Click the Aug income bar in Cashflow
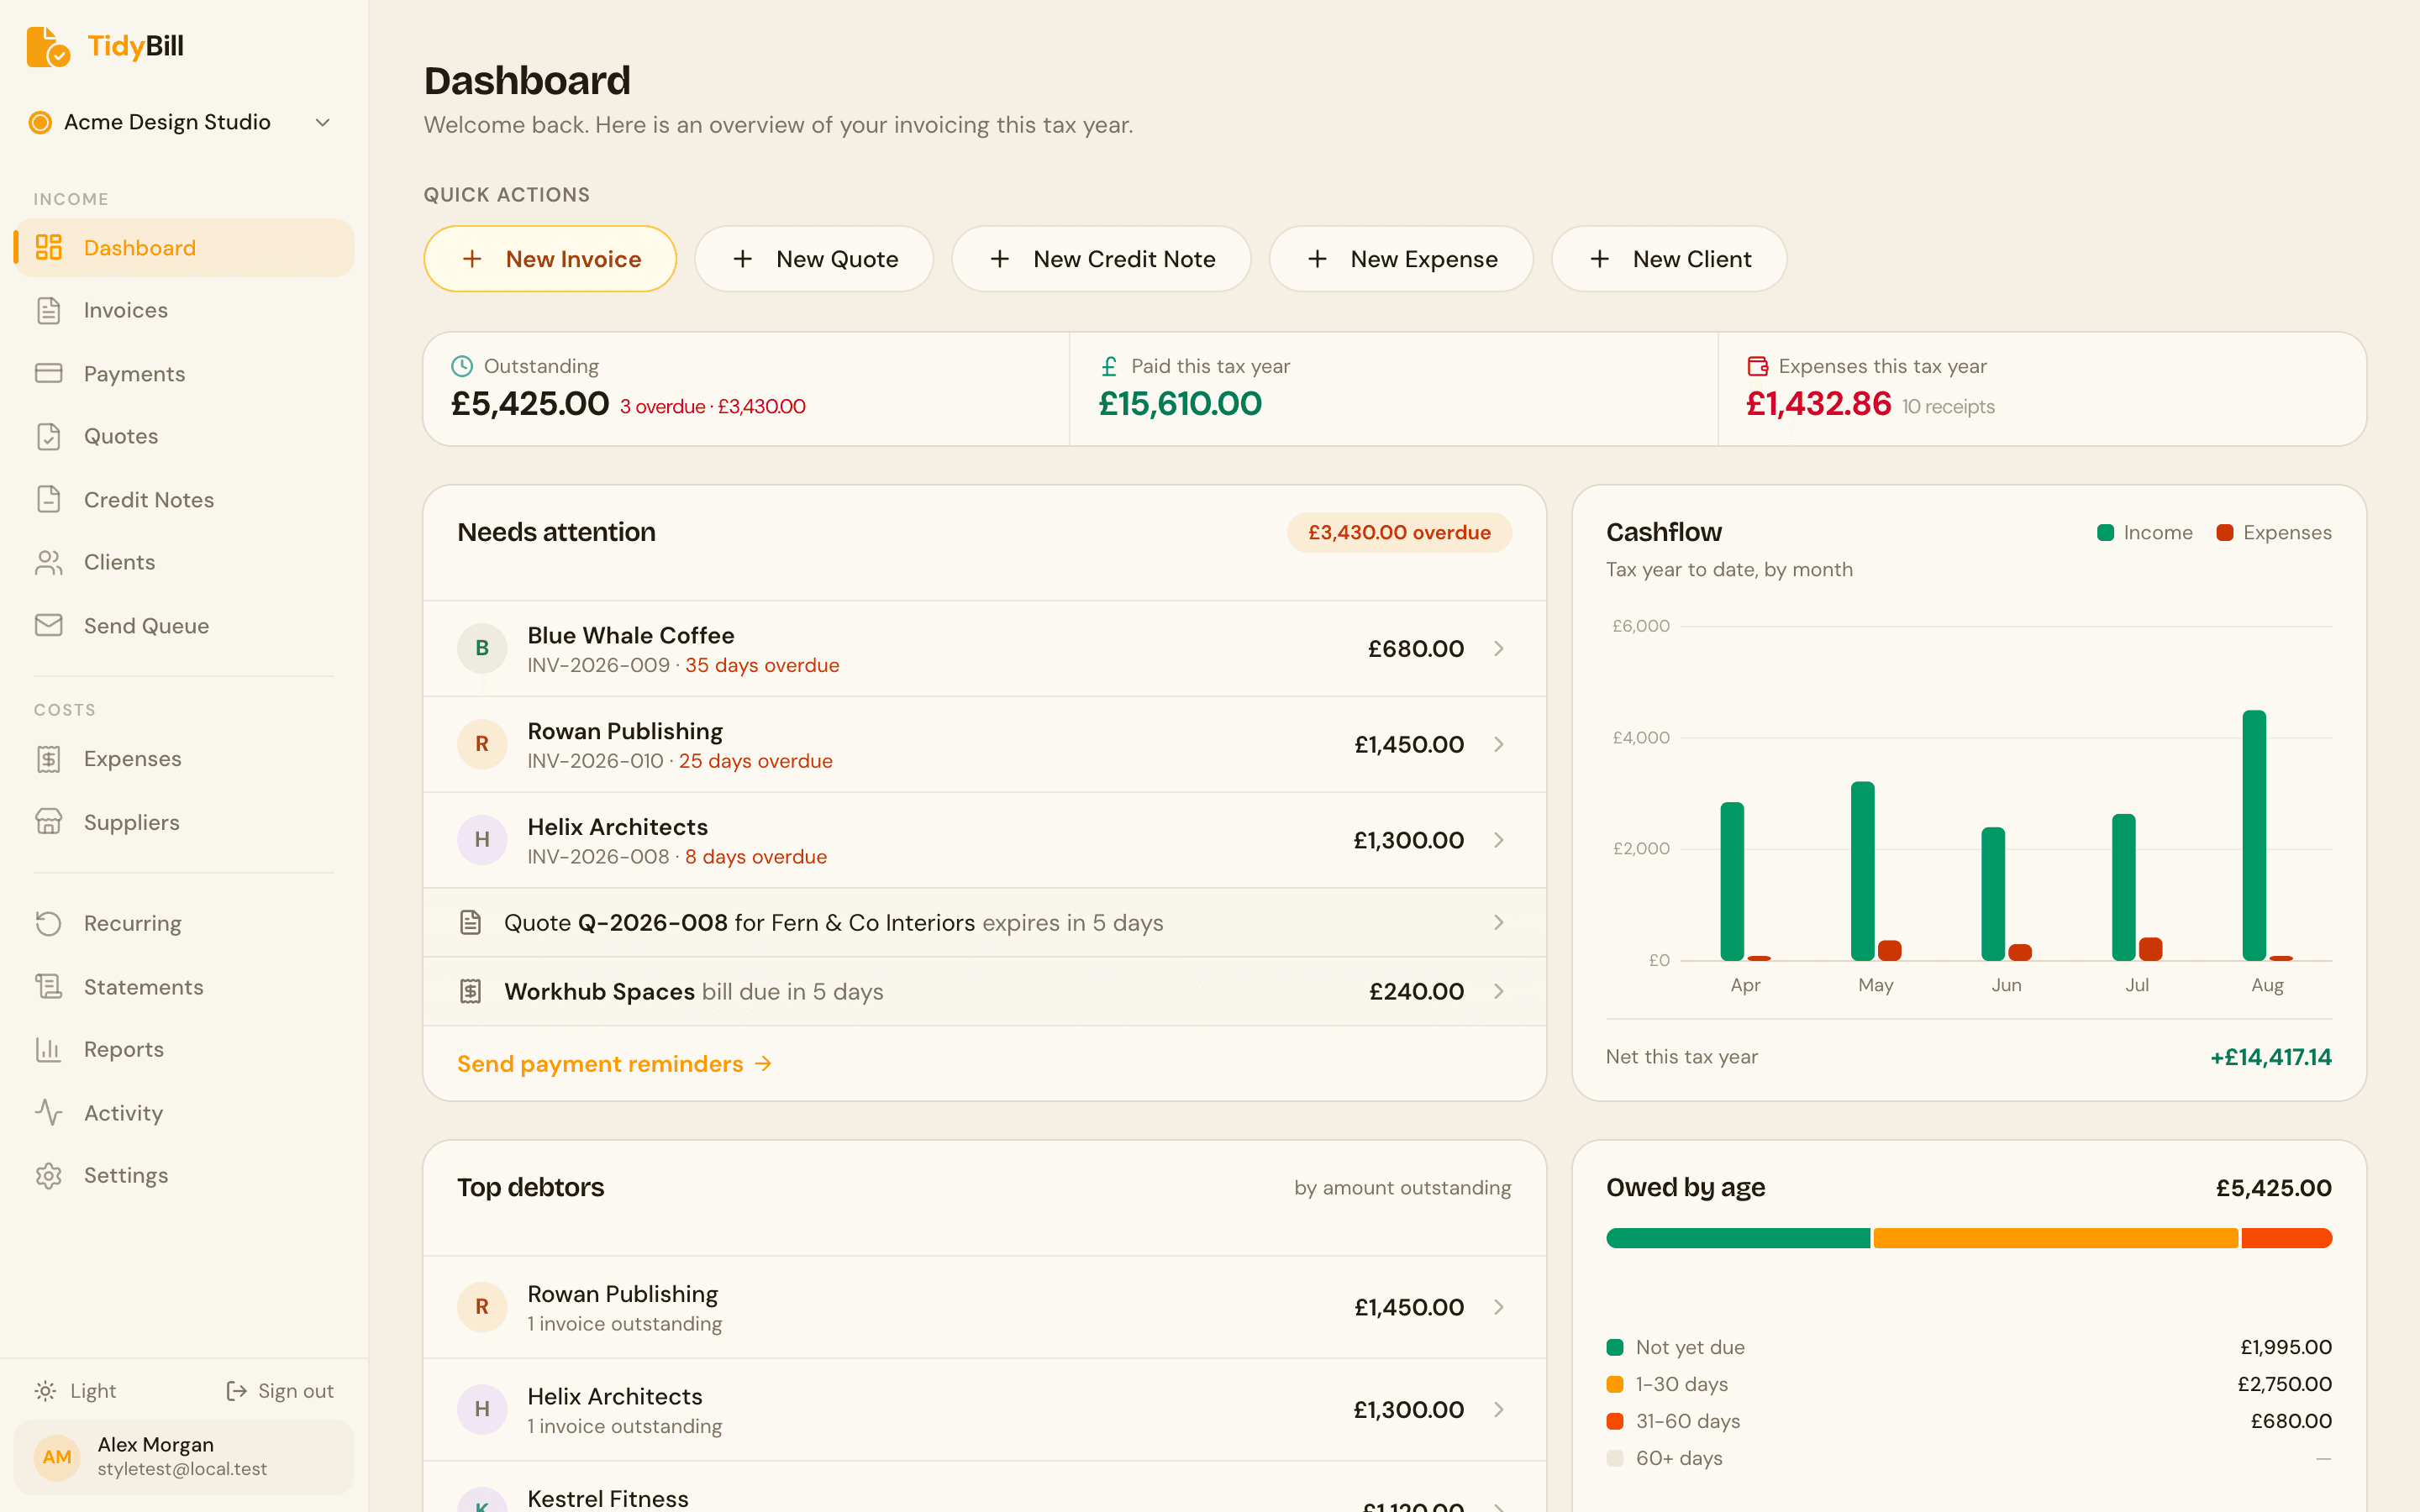 pos(2254,835)
